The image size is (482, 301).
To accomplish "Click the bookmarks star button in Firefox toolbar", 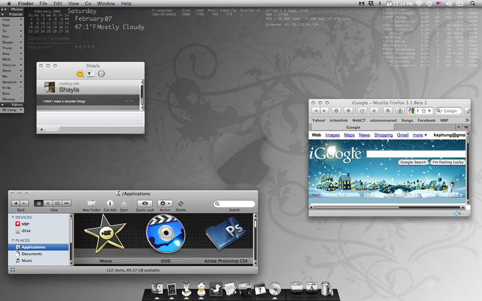I will (348, 111).
